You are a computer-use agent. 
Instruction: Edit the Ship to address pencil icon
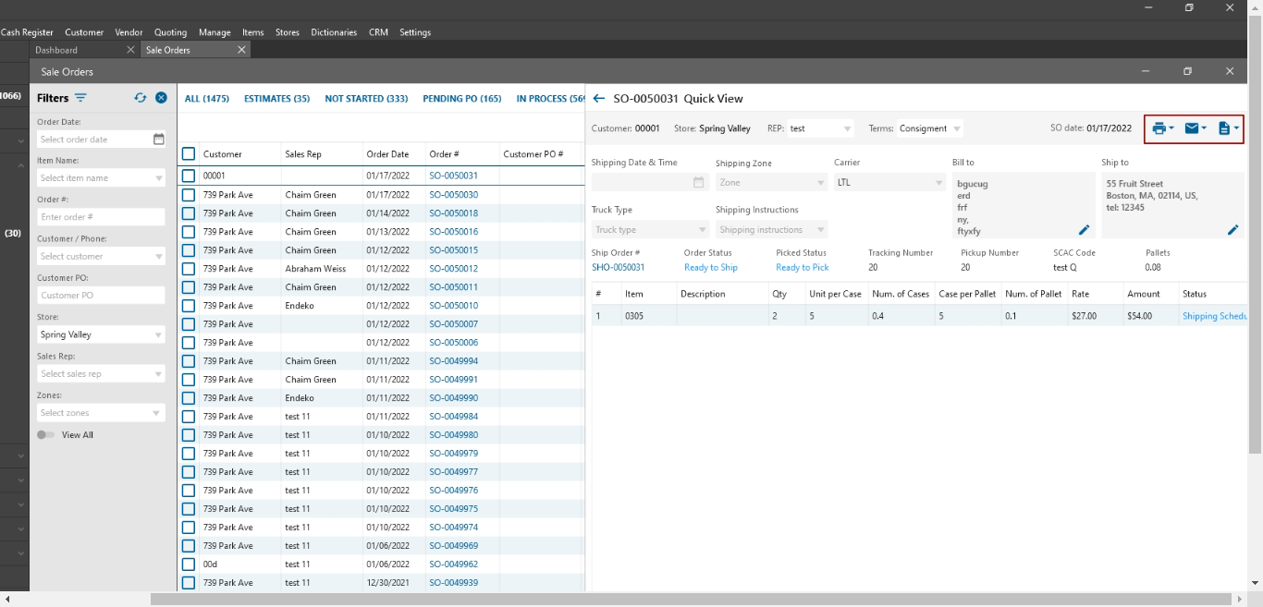(x=1232, y=230)
